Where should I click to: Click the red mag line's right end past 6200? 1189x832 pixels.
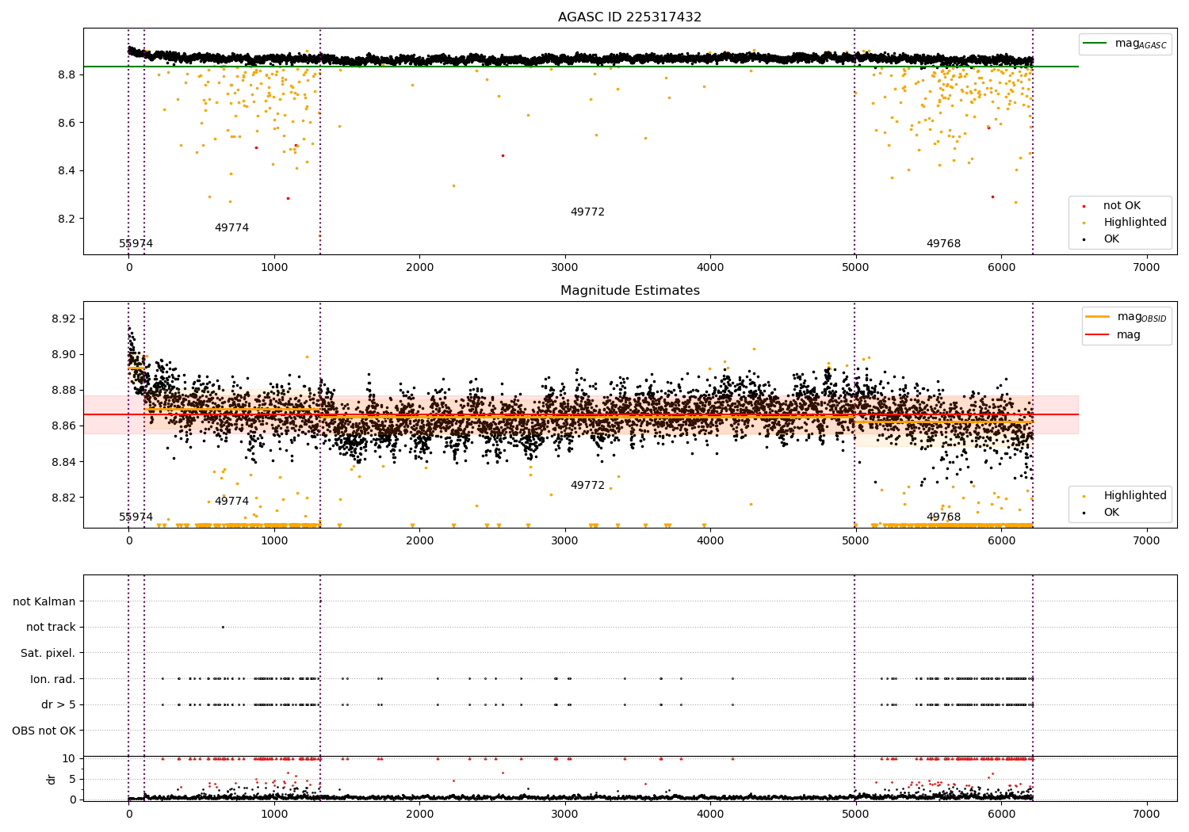[x=1076, y=414]
